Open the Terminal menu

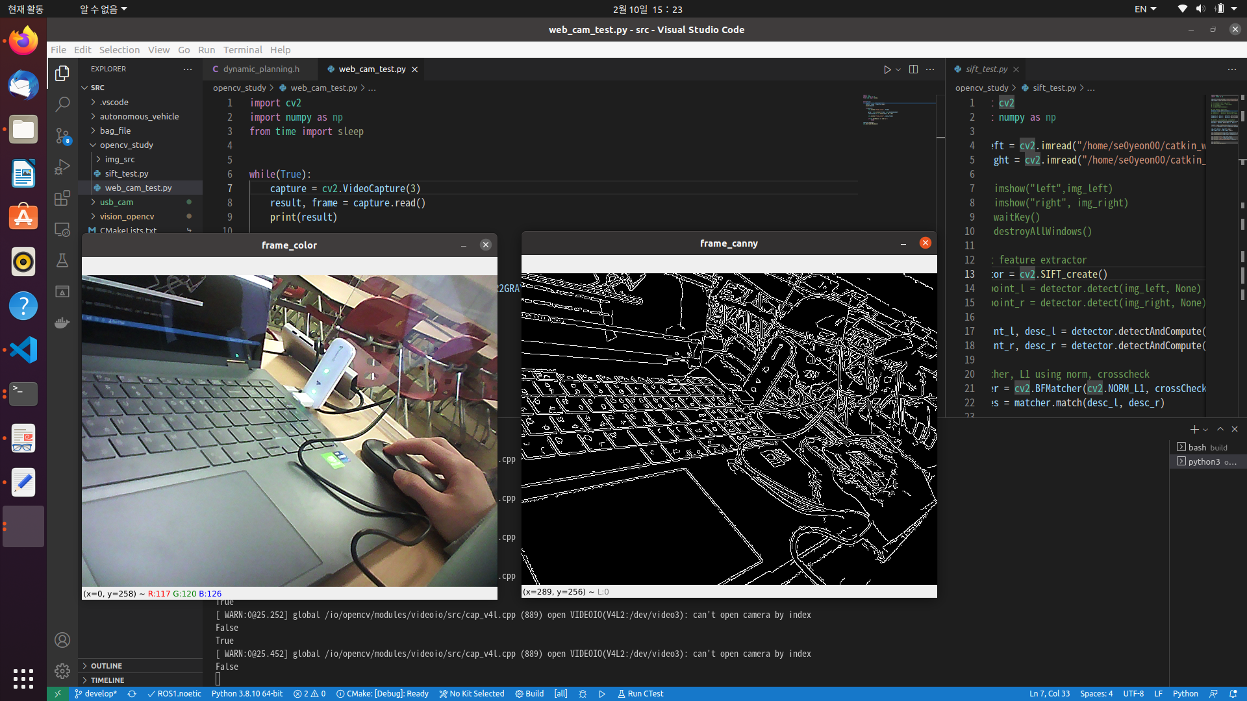click(242, 49)
